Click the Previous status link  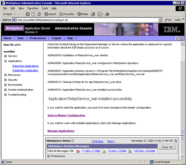click(97, 141)
